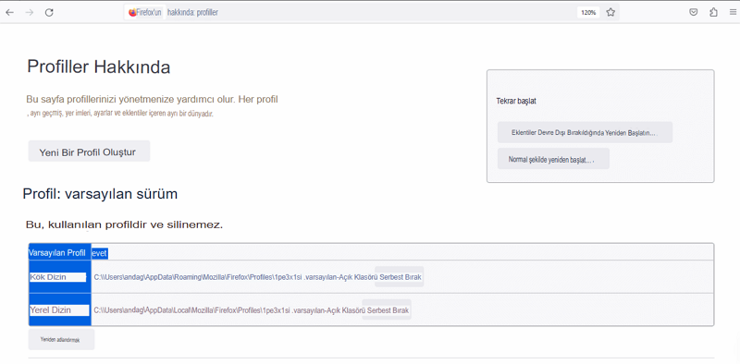Bookmark page with the star icon
This screenshot has height=364, width=740.
610,13
